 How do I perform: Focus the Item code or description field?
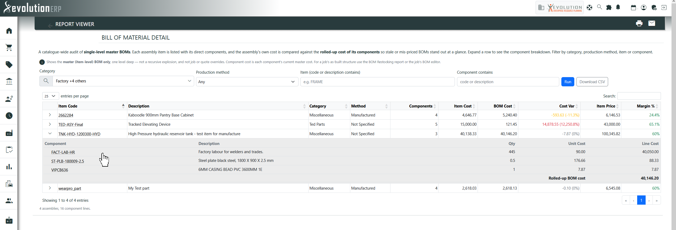point(377,82)
